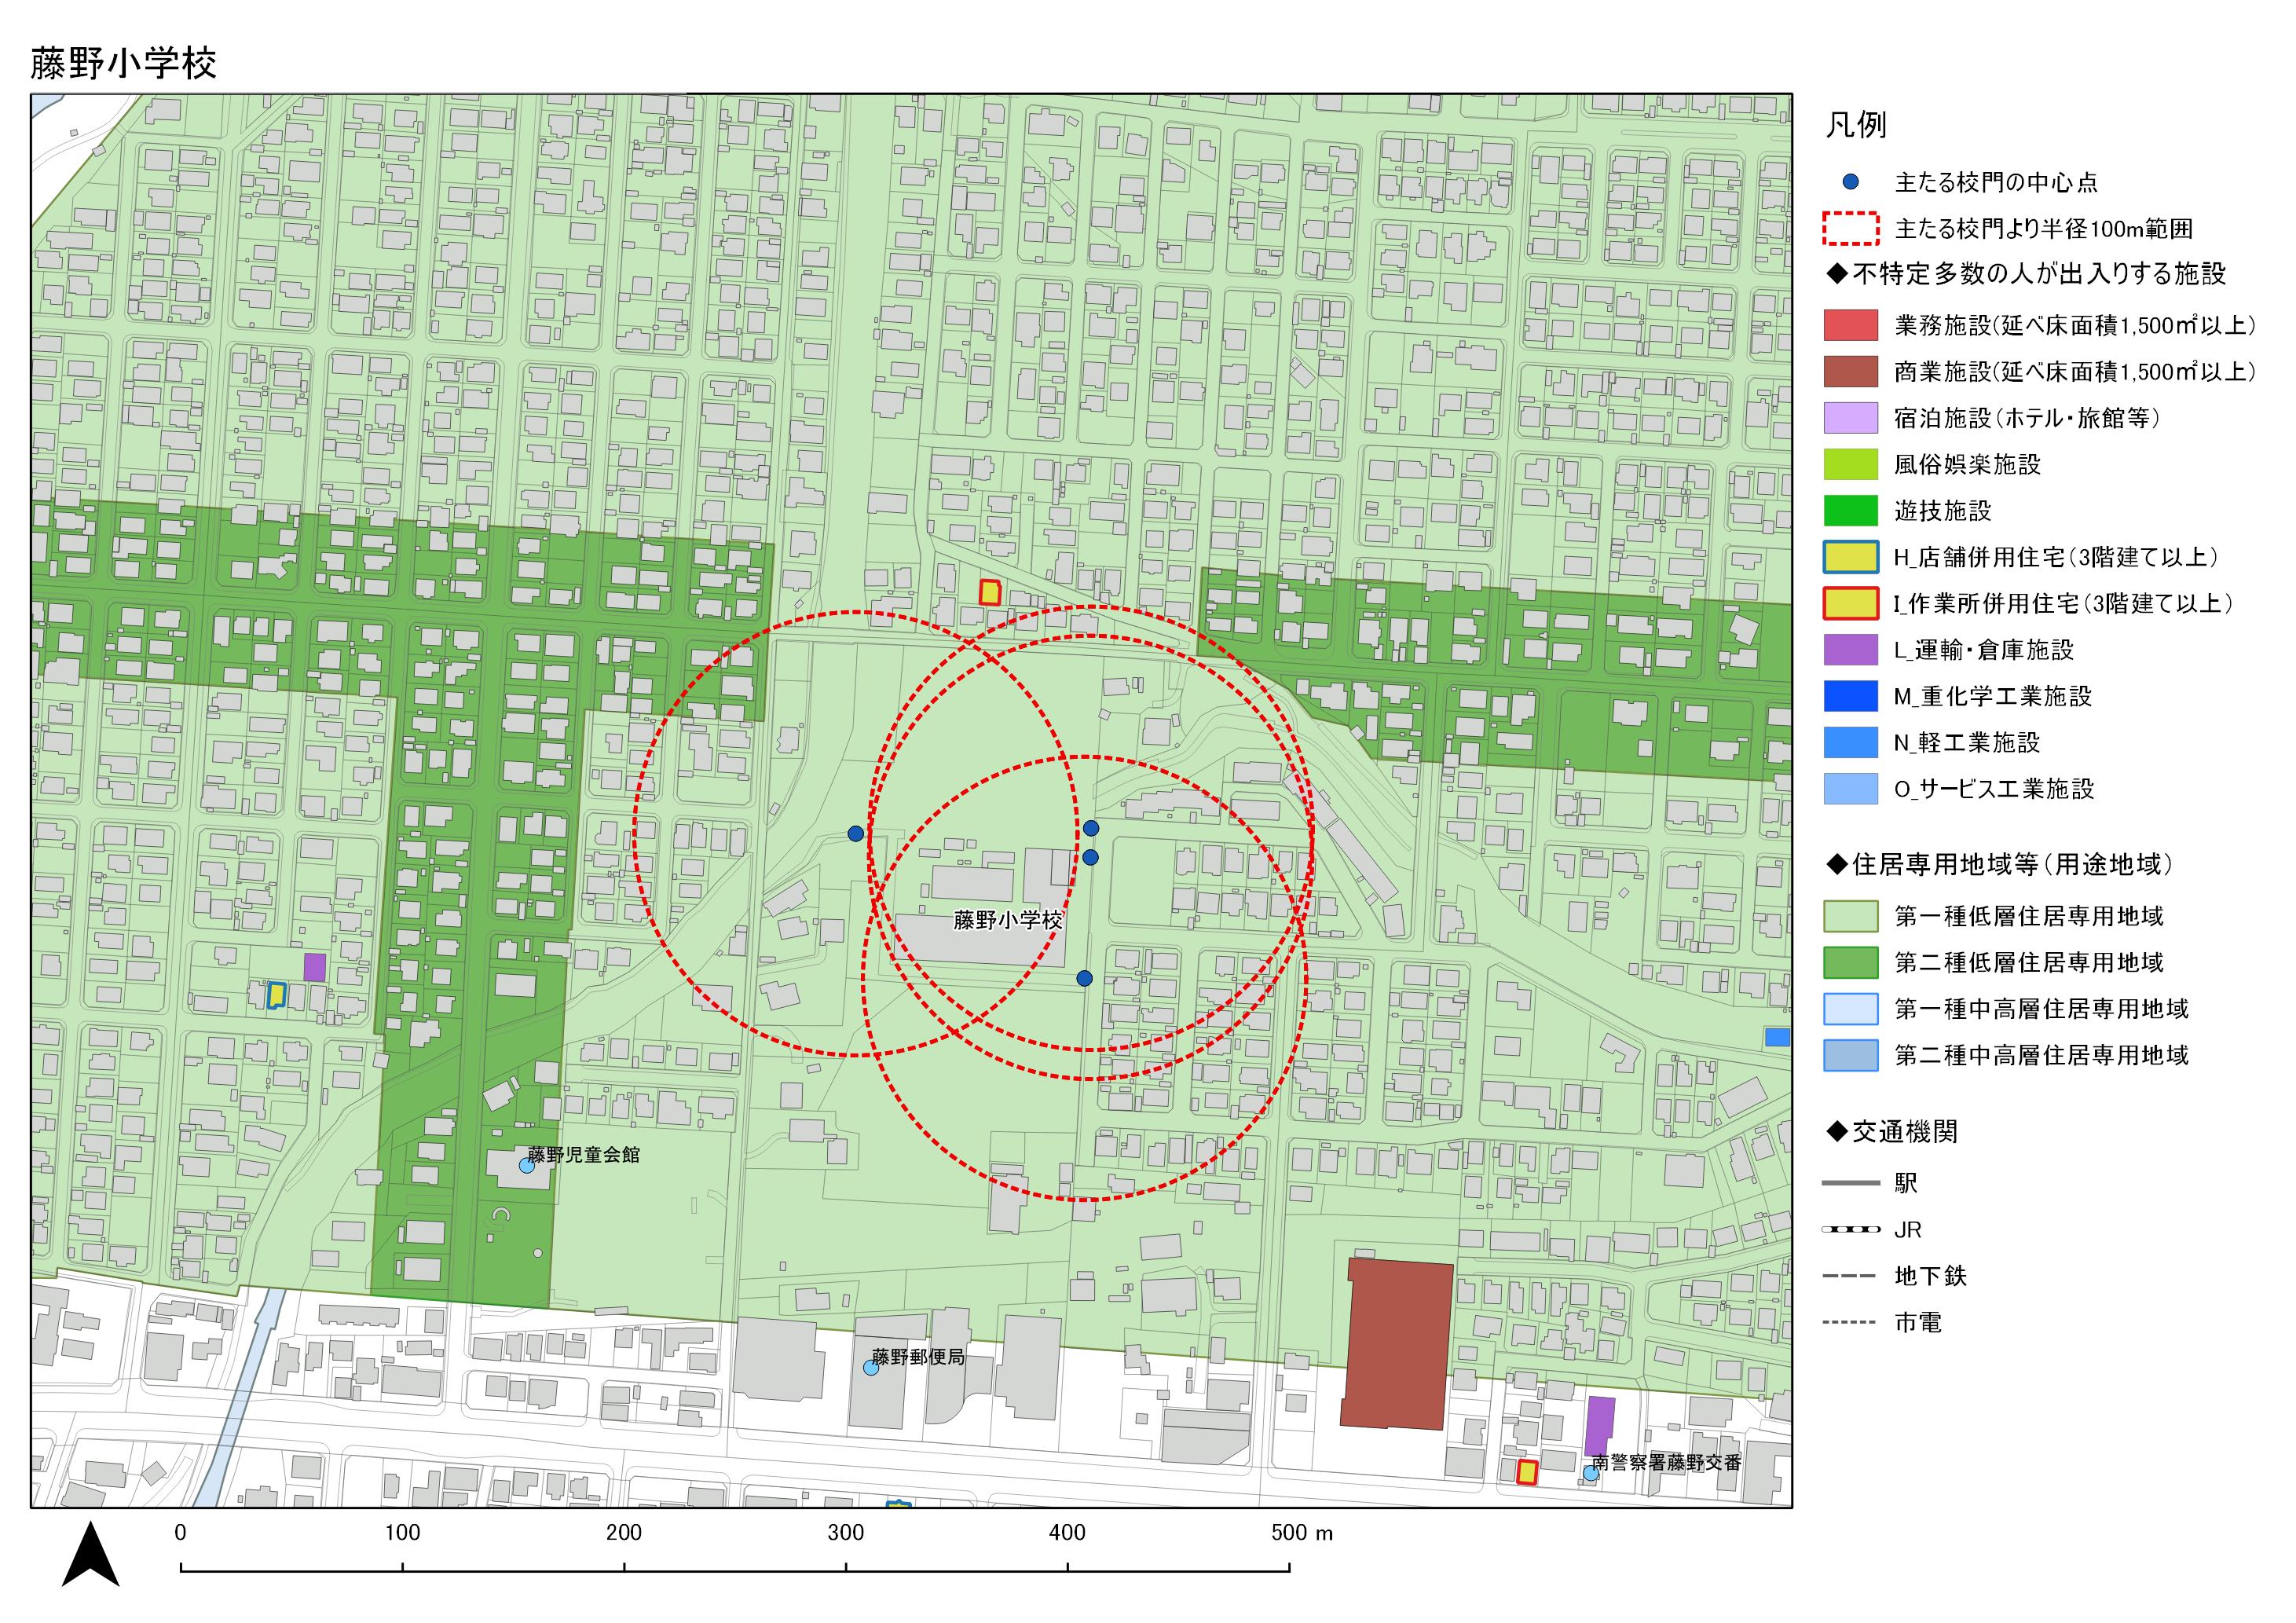Click the 500 m scale bar label
Viewport: 2296px width, 1623px height.
(x=1301, y=1532)
